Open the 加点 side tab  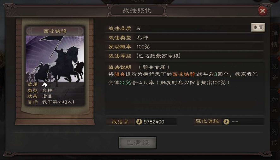coord(274,104)
